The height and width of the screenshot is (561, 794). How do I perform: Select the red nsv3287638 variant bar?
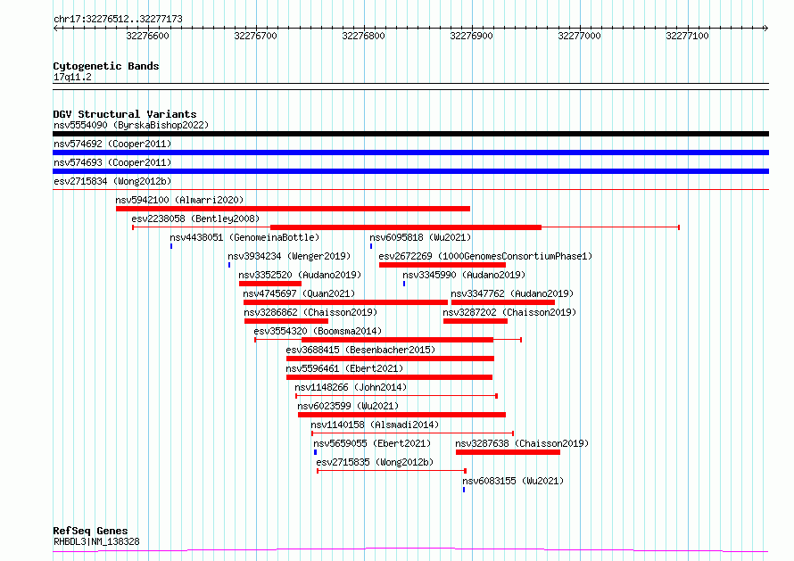[x=508, y=452]
